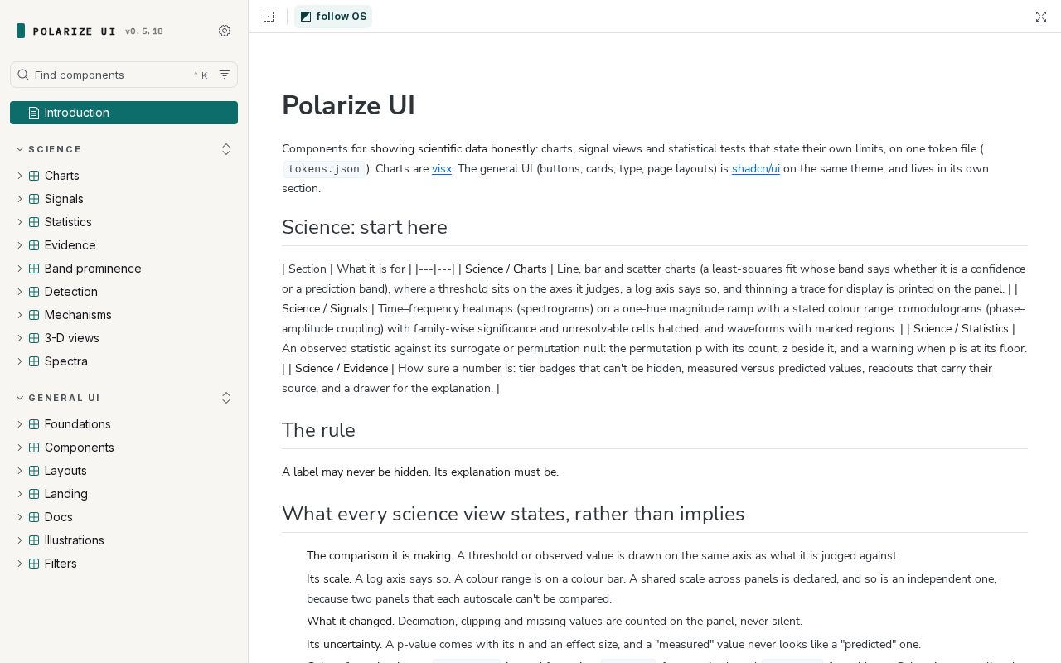Click the magnifier icon in Find components

pos(23,75)
